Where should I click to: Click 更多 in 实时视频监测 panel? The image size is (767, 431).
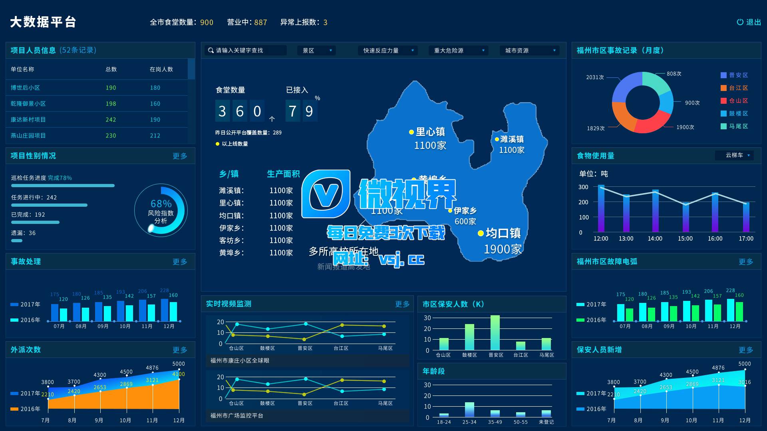click(402, 304)
